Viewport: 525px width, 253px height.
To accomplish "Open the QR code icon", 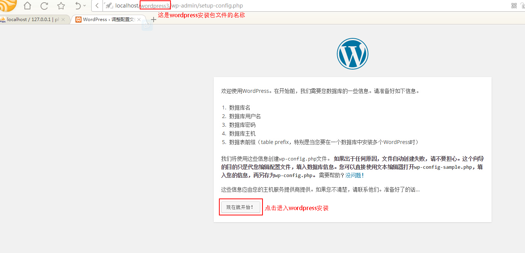I will pos(514,6).
